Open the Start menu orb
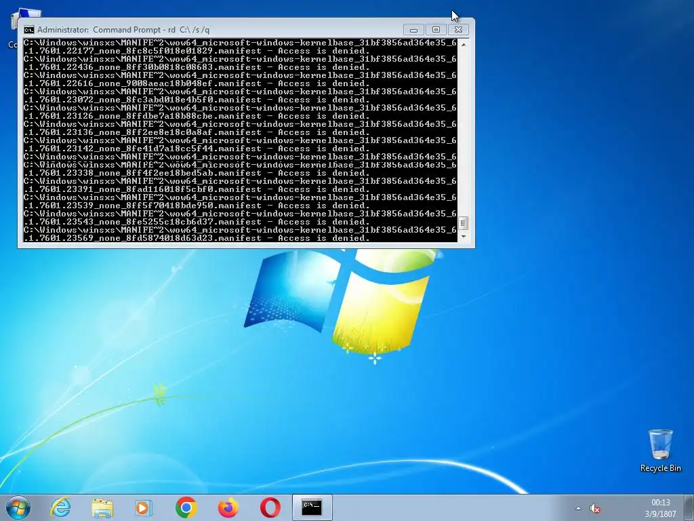This screenshot has height=521, width=694. (18, 507)
